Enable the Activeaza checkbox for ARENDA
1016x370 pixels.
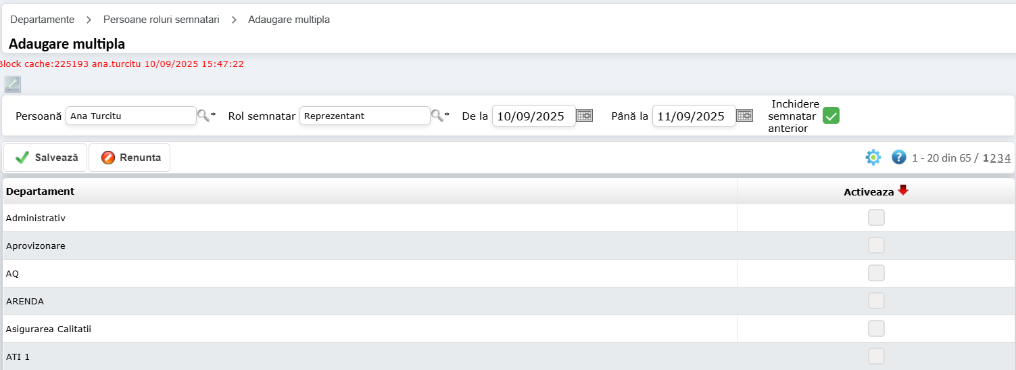(x=876, y=301)
